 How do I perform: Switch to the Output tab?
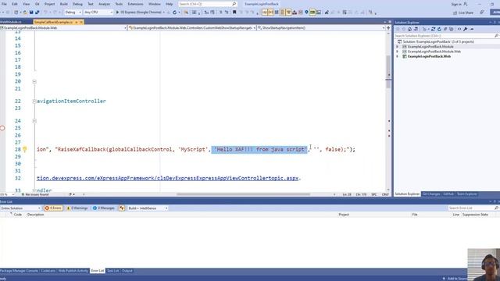(127, 271)
